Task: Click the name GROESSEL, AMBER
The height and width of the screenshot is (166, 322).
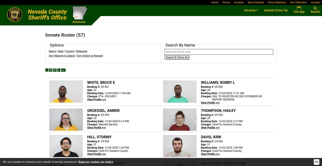Action: click(x=104, y=111)
